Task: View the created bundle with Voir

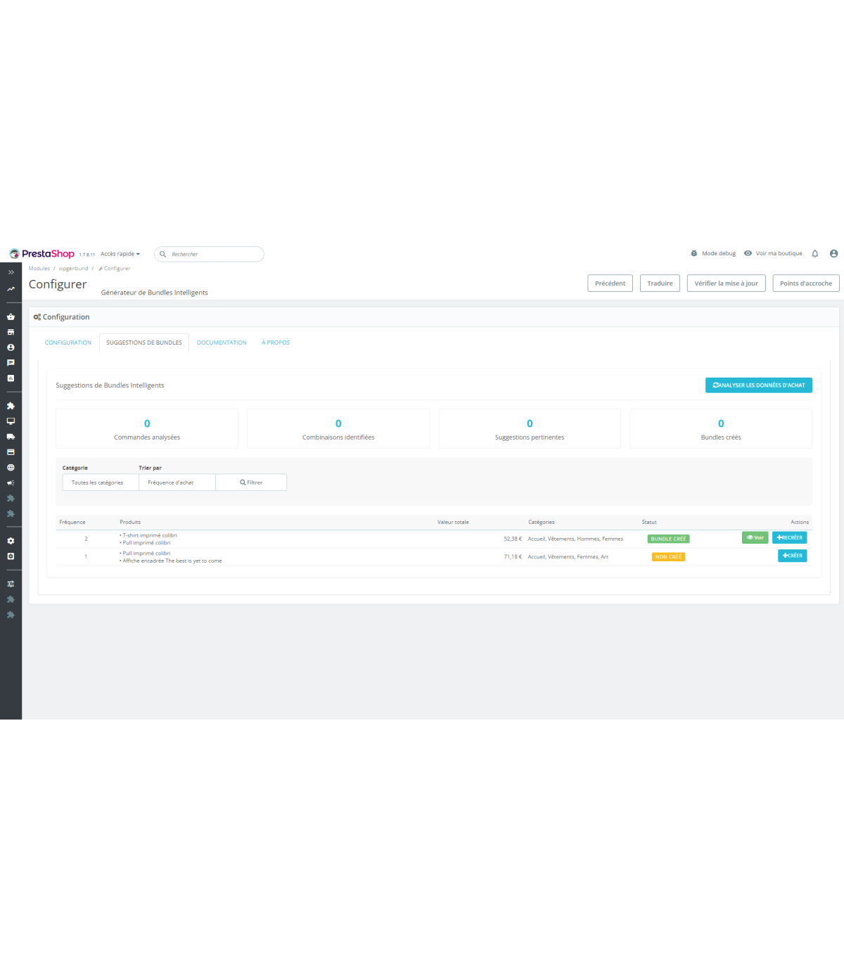Action: pos(755,537)
